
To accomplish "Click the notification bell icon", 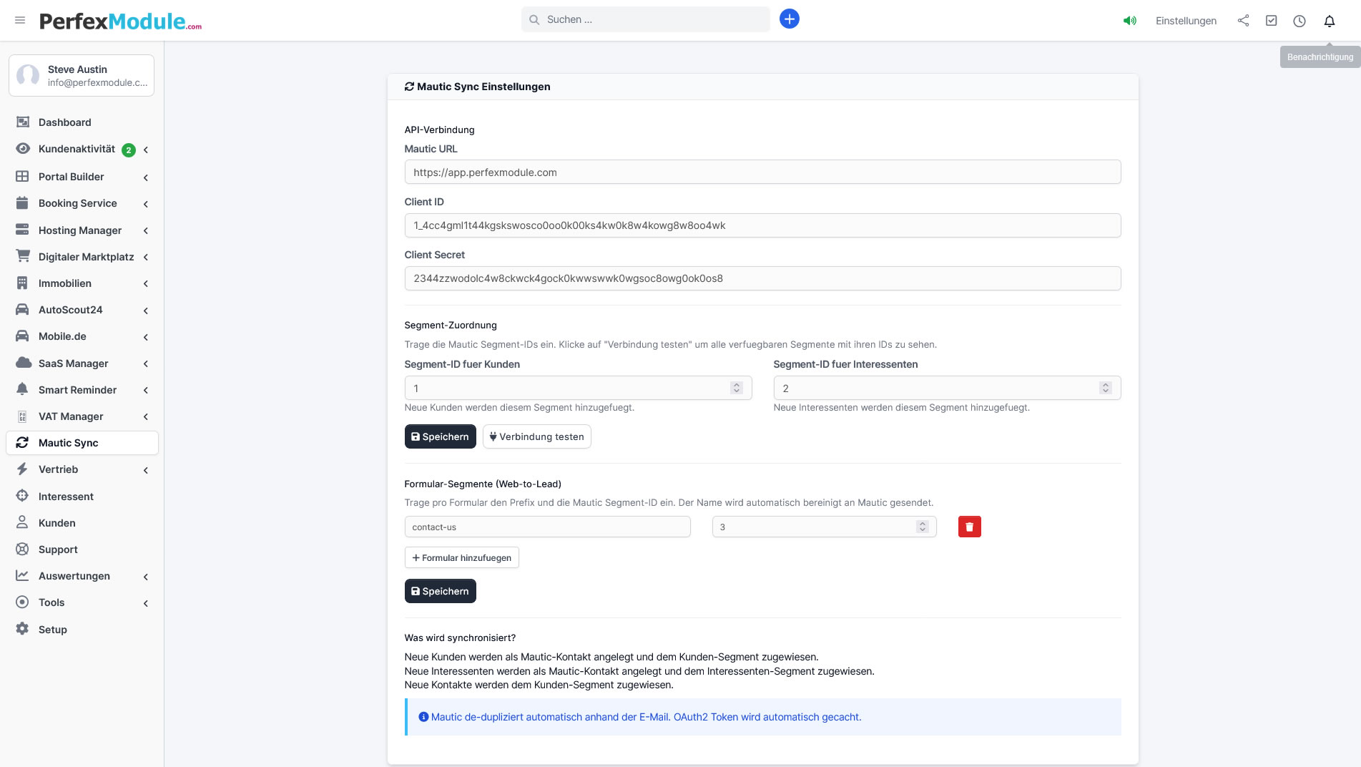I will (x=1329, y=21).
